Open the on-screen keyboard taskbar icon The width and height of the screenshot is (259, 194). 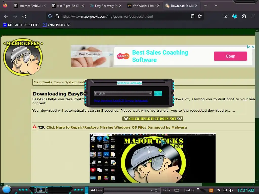point(177,190)
